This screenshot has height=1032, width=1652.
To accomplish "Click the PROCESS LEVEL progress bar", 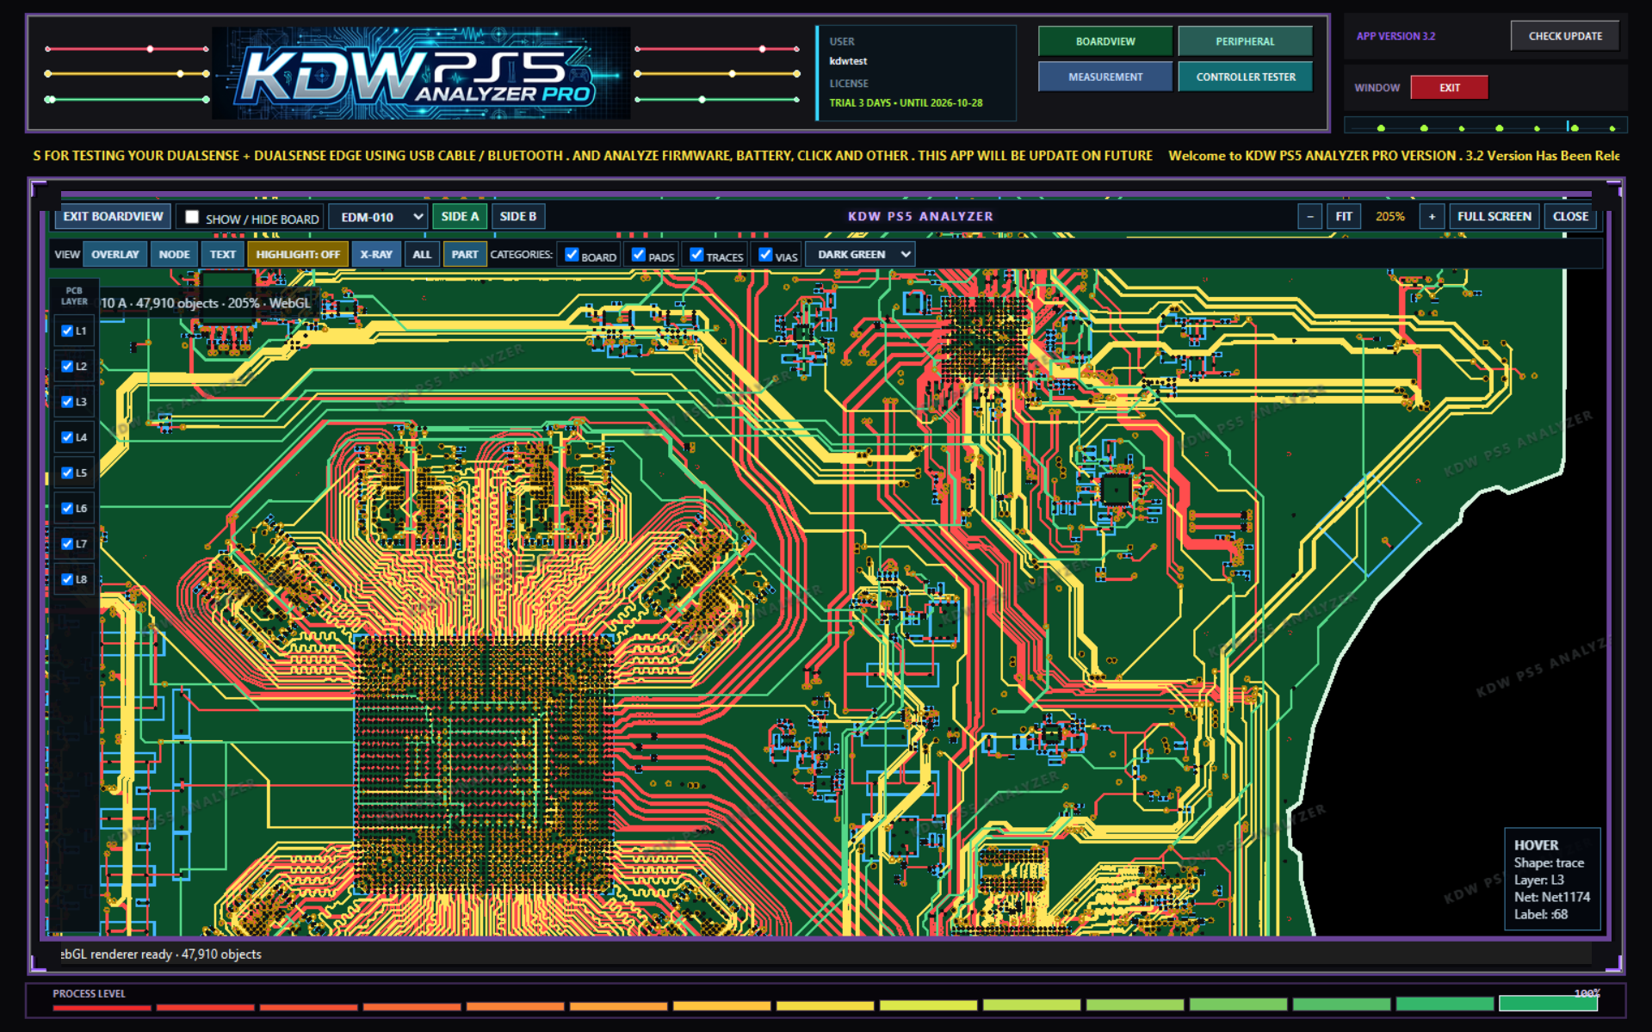I will pos(825,1004).
